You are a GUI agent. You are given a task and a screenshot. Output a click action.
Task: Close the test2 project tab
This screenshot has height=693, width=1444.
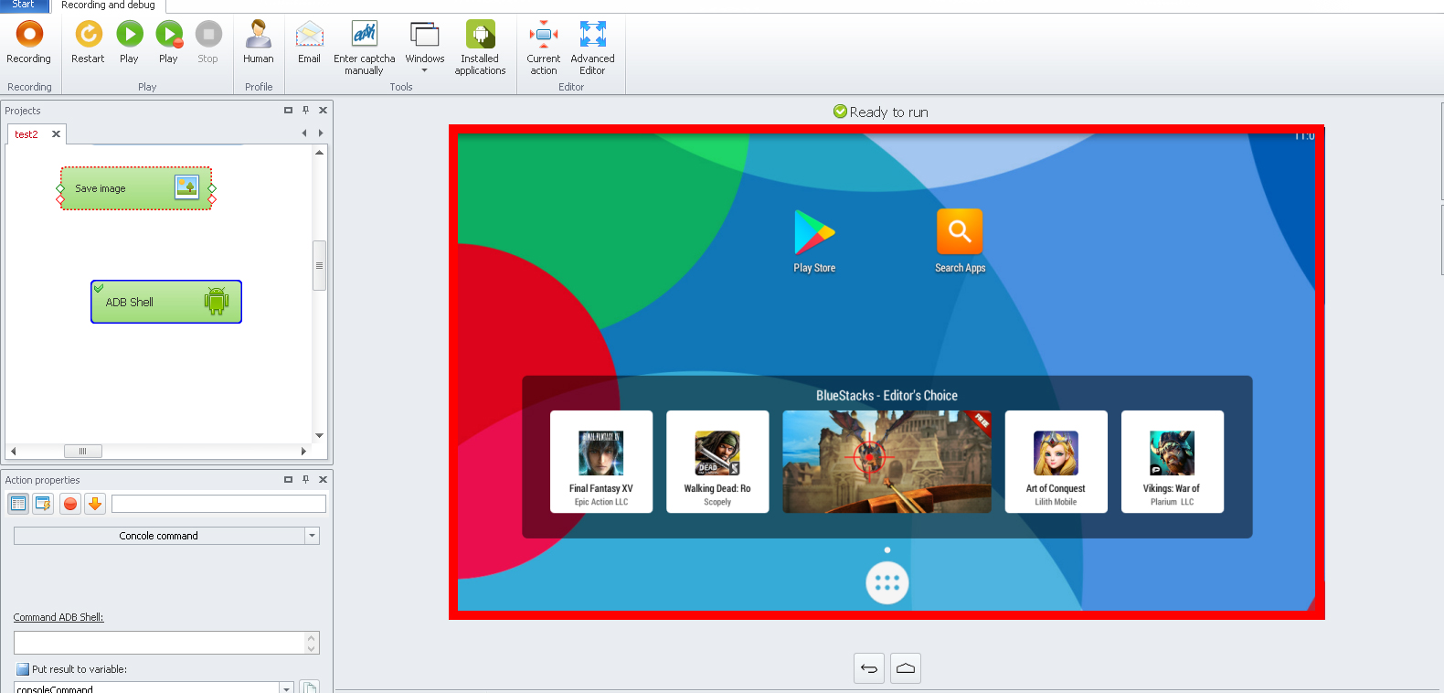[56, 133]
